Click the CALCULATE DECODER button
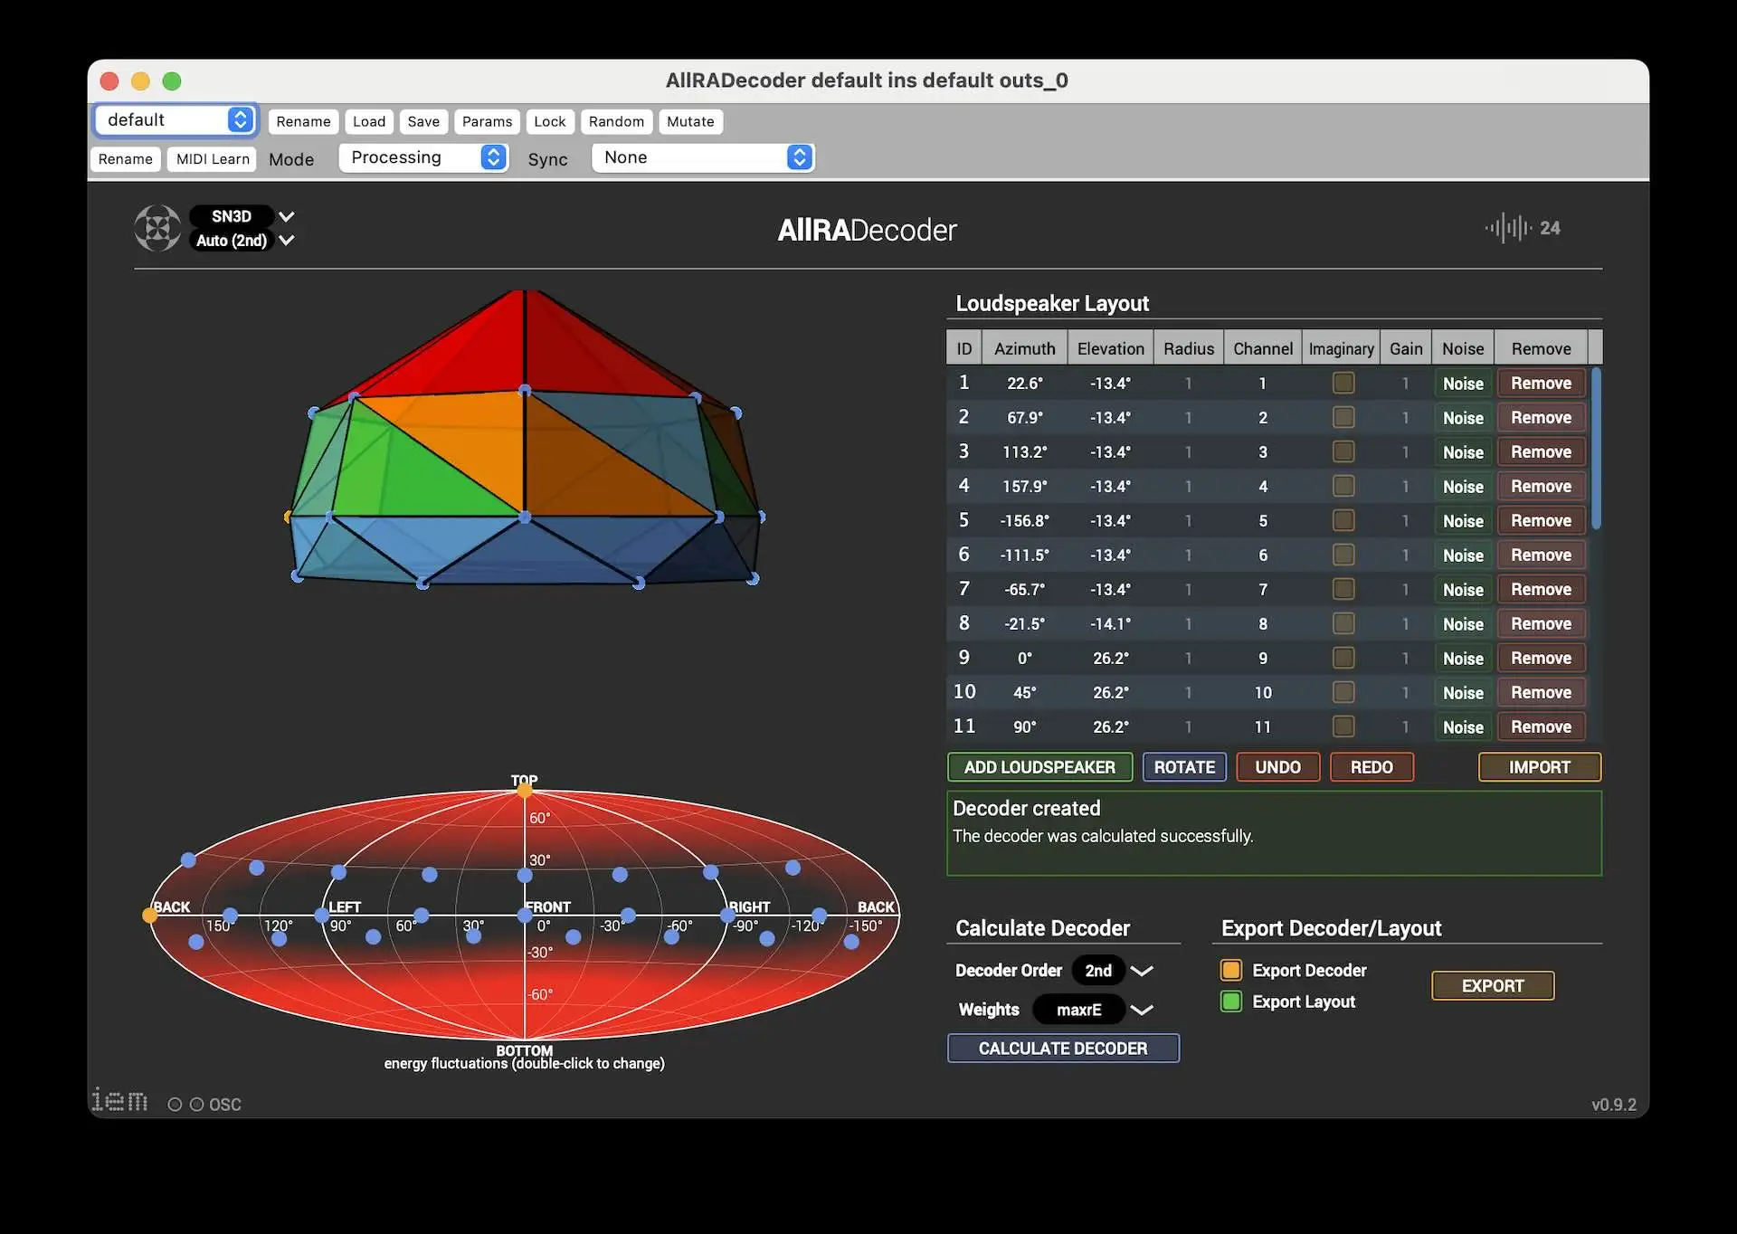 pyautogui.click(x=1063, y=1048)
